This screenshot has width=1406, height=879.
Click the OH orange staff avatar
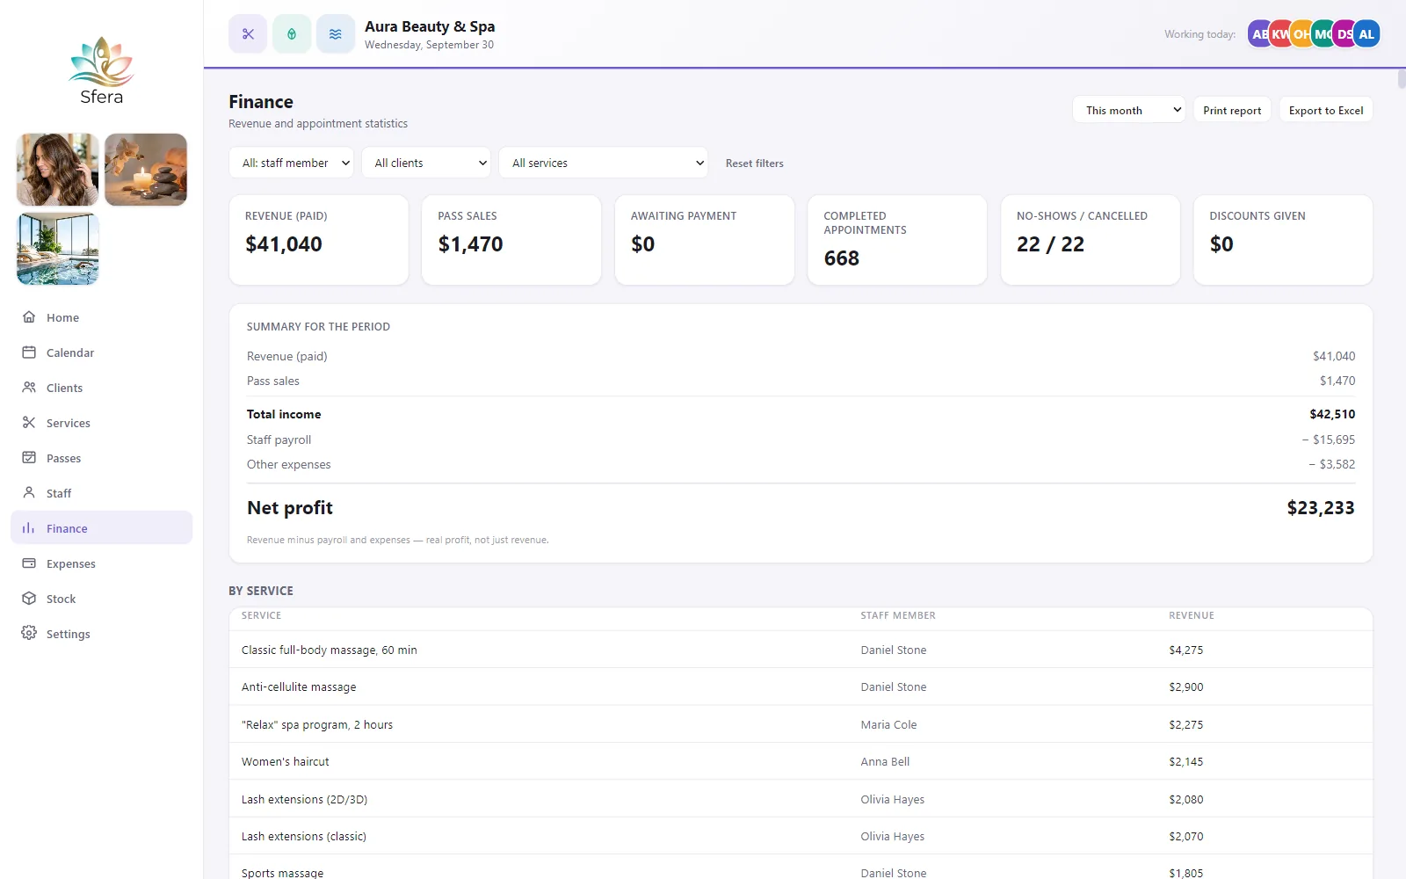(1301, 34)
